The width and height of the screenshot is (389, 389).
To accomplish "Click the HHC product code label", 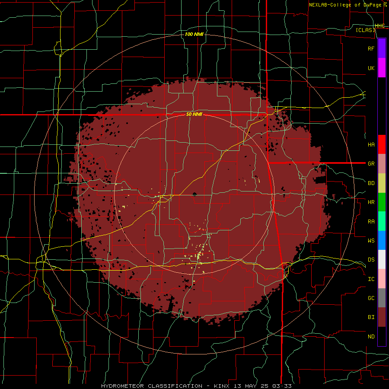I will tap(379, 26).
